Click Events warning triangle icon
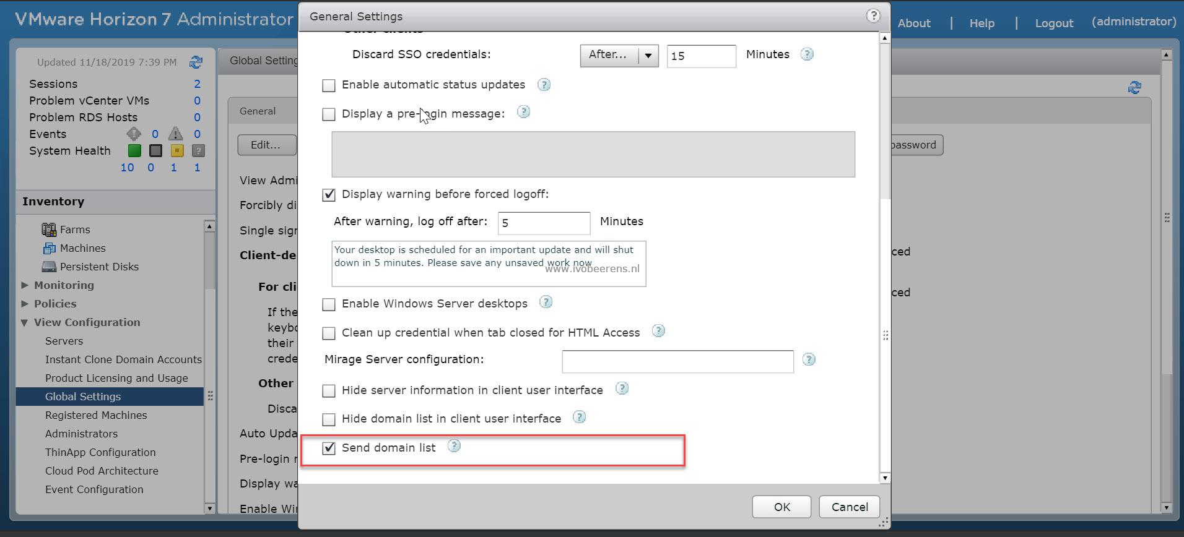This screenshot has height=537, width=1184. point(176,134)
